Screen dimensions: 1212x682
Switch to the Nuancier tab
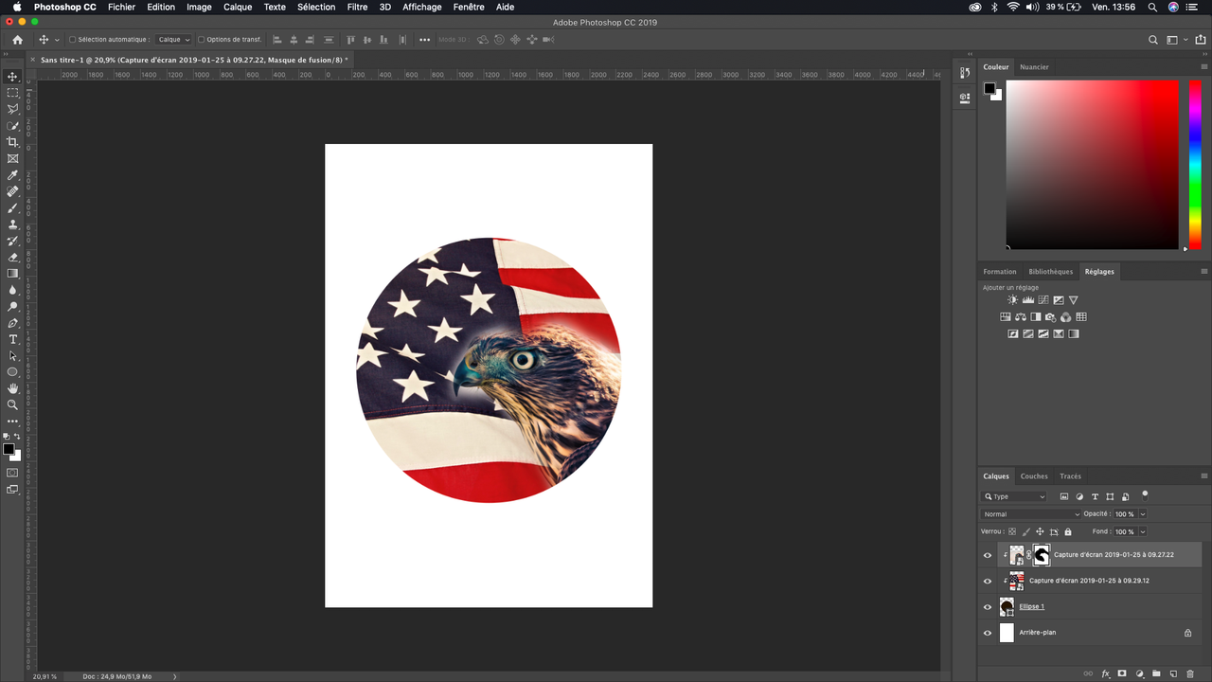click(x=1034, y=67)
